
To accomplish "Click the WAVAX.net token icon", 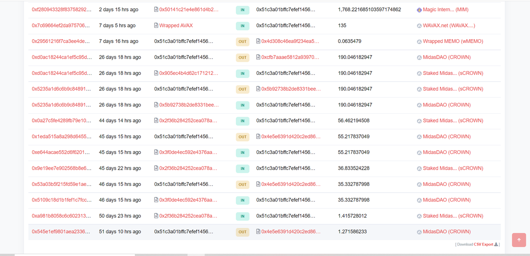I will tap(419, 26).
